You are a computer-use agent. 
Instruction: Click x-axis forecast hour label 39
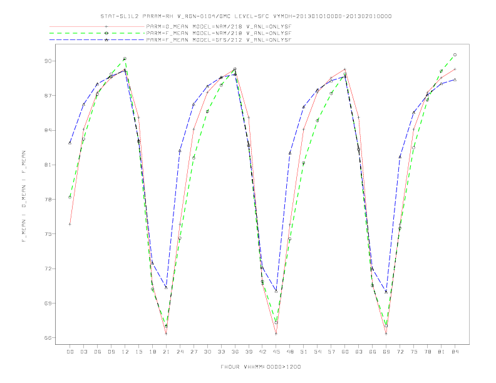click(x=249, y=352)
